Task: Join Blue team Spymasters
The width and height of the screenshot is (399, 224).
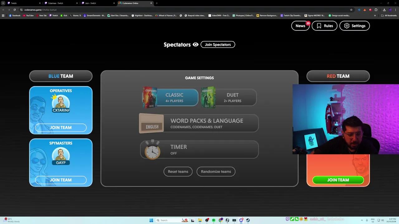Action: pos(61,180)
